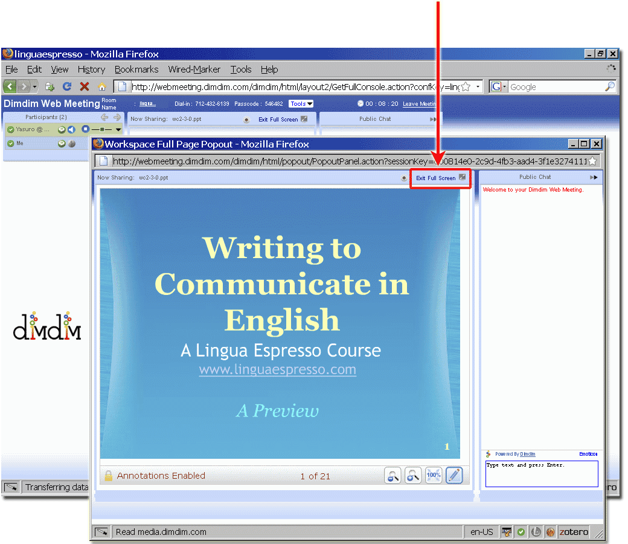Viewport: 628px width, 544px height.
Task: Click the Dimdim link in chat footer
Action: [x=528, y=454]
